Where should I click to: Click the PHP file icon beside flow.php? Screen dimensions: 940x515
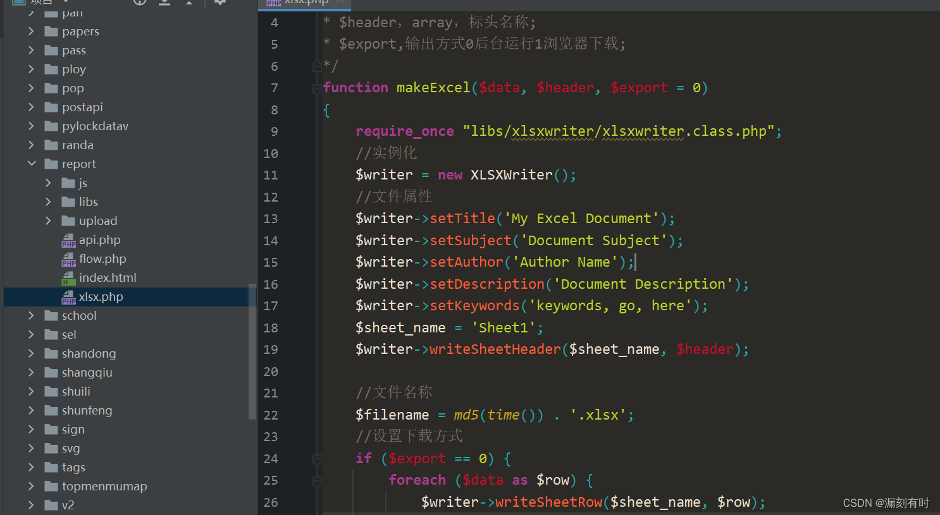68,258
